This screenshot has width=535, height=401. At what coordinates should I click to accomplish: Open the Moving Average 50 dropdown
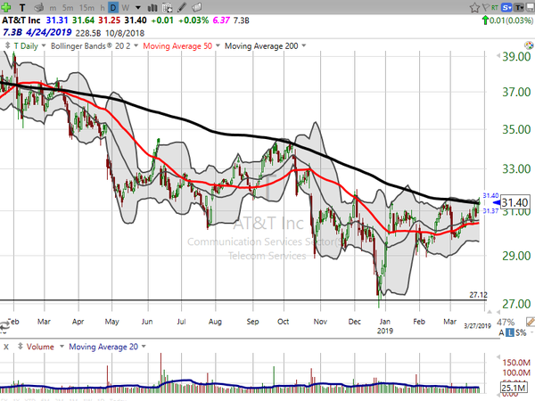coord(218,45)
